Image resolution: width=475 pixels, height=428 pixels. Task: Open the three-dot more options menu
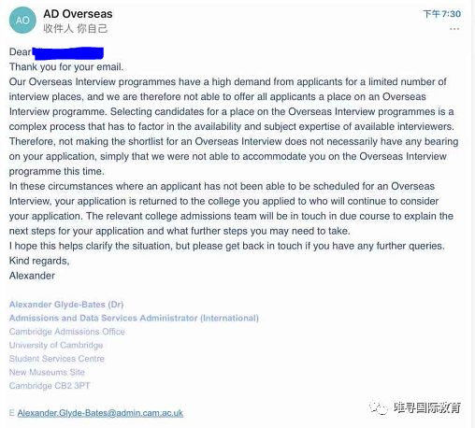[x=454, y=29]
